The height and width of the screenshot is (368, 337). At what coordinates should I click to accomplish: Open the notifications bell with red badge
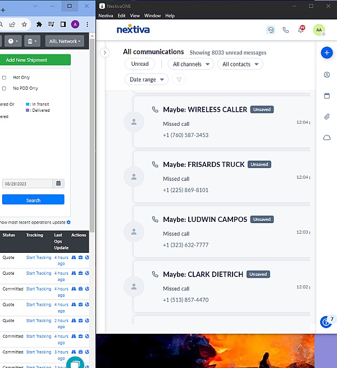[x=301, y=30]
